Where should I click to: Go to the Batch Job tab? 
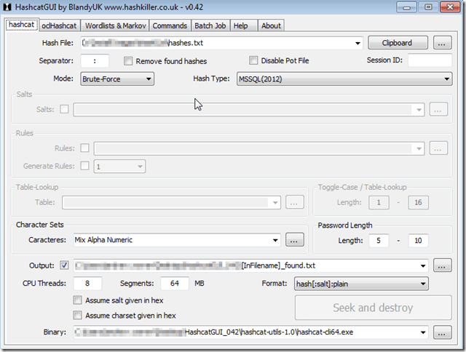[x=210, y=25]
